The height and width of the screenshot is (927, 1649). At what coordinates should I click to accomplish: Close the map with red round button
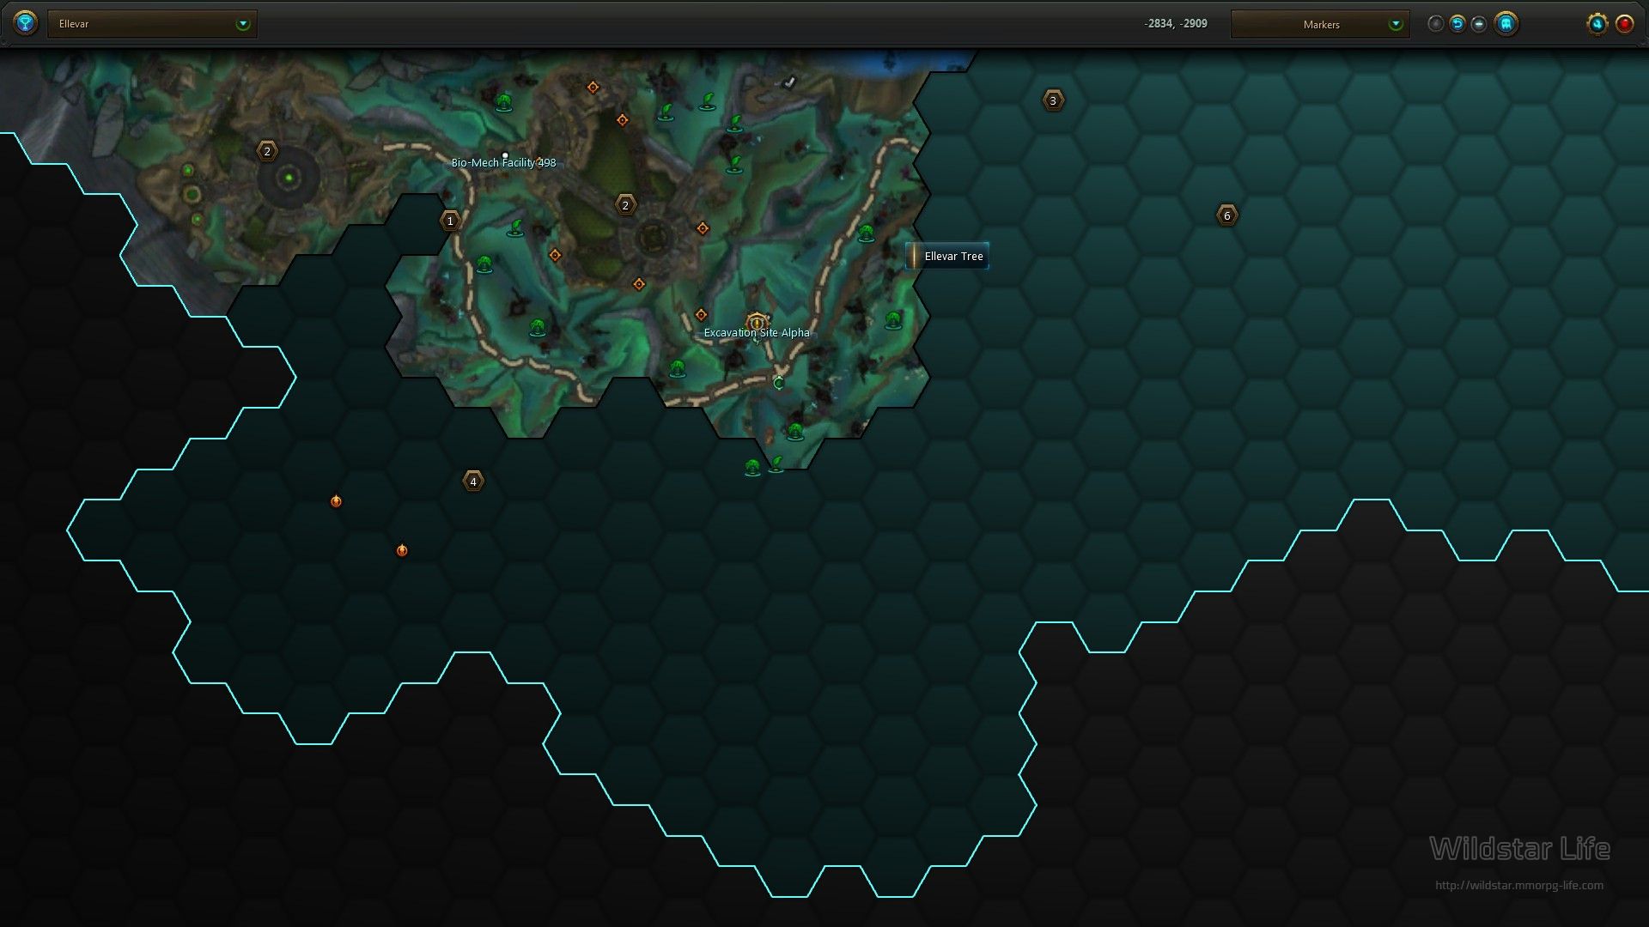coord(1624,24)
